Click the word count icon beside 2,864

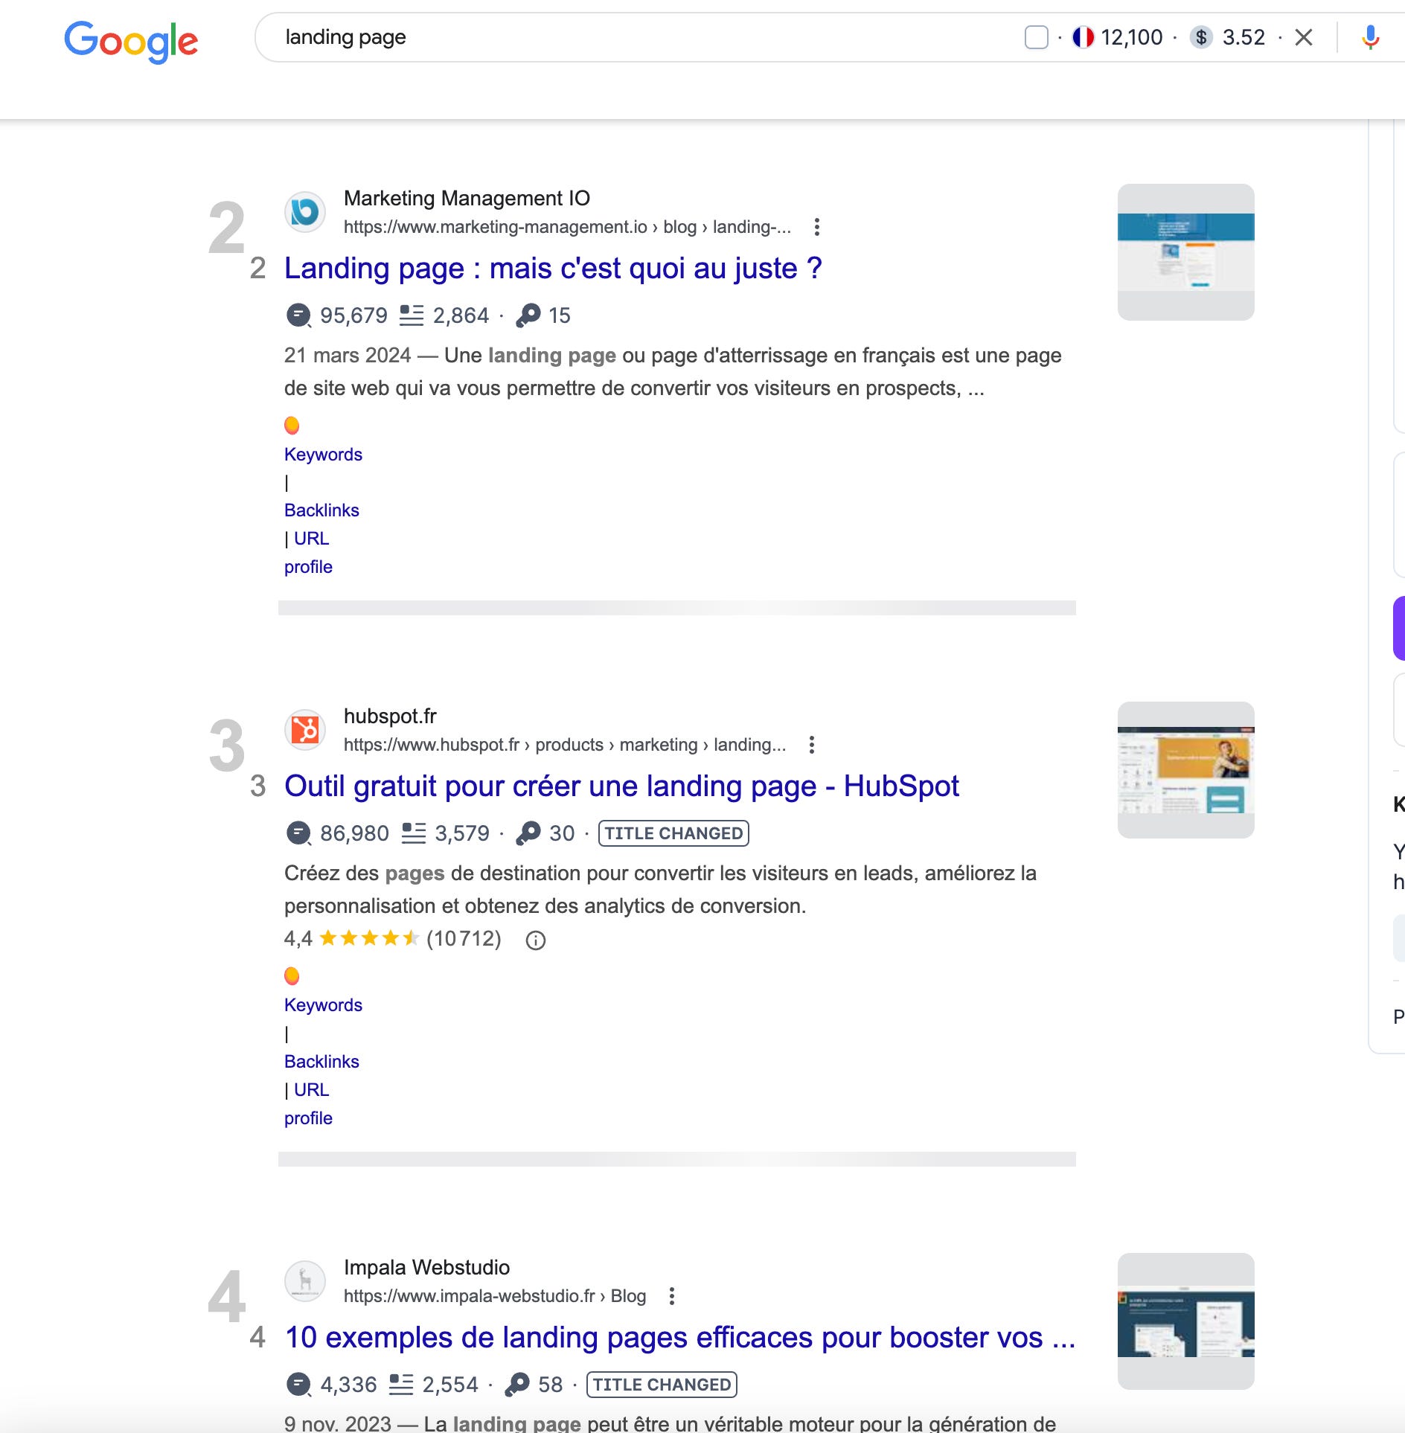tap(412, 315)
